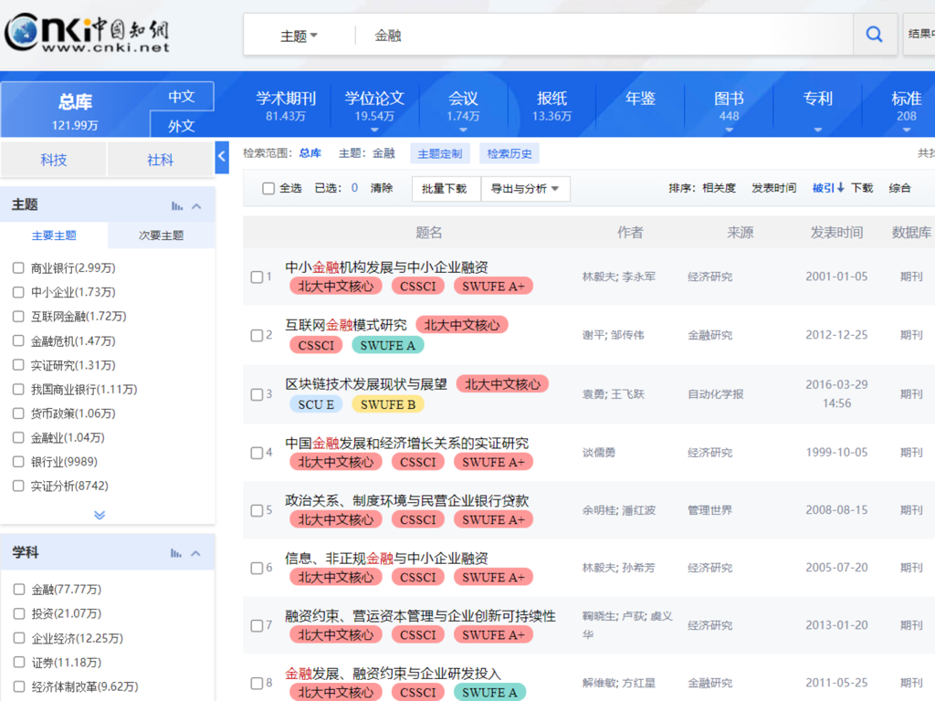The image size is (935, 701).
Task: Switch to 次要主题 tab
Action: coord(161,235)
